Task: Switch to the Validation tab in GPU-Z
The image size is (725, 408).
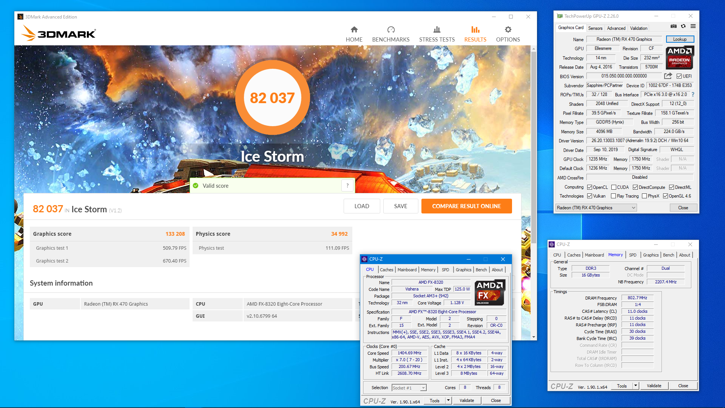Action: (638, 28)
